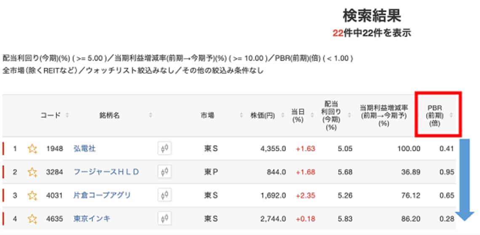Add 弘電社 to watchlist with star icon
The height and width of the screenshot is (235, 480).
point(32,149)
